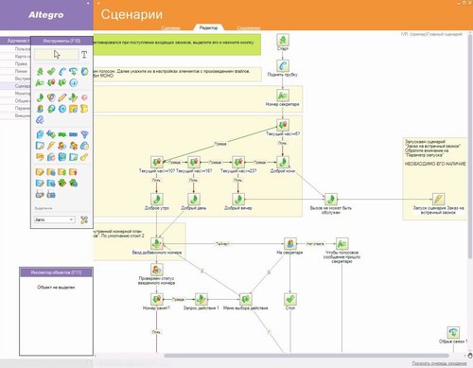
Task: Click the pointer selection tool field
Action: [x=57, y=55]
